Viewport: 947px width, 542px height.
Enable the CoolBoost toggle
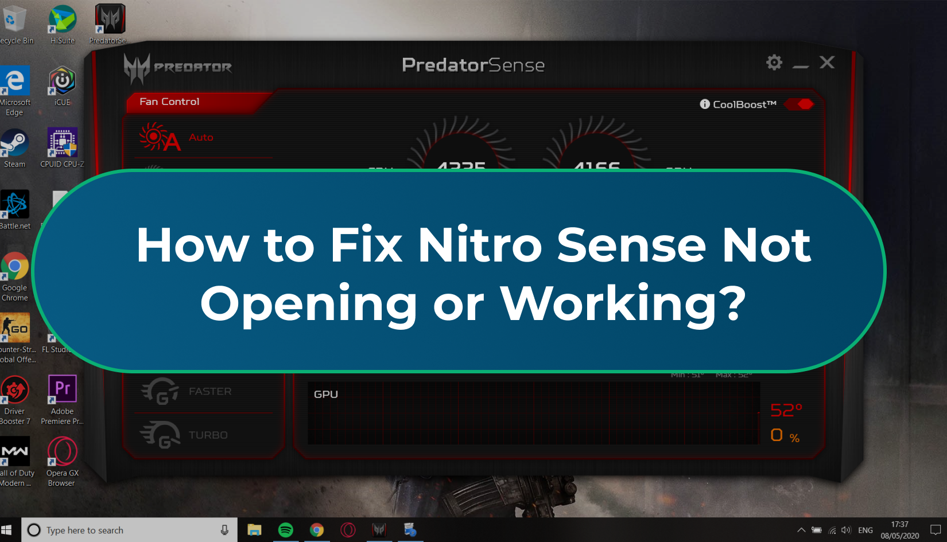[799, 104]
